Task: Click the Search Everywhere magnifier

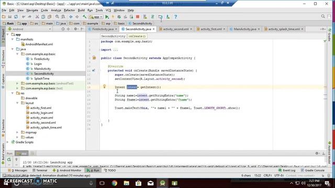Action: pos(323,16)
